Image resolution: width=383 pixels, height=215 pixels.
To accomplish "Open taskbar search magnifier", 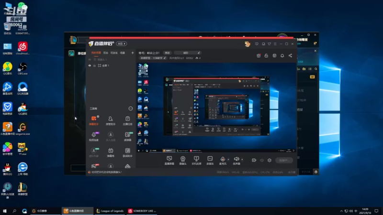I will pyautogui.click(x=14, y=211).
